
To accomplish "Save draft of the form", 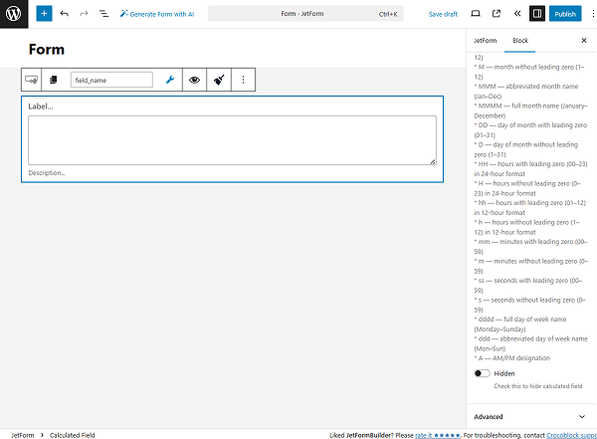I will point(443,14).
